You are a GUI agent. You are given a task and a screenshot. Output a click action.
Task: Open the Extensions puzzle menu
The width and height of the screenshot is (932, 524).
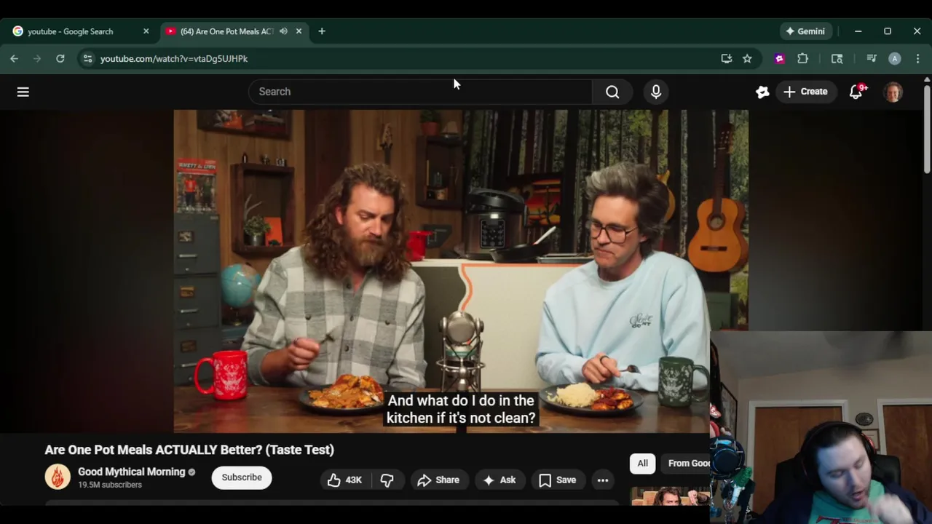point(803,58)
